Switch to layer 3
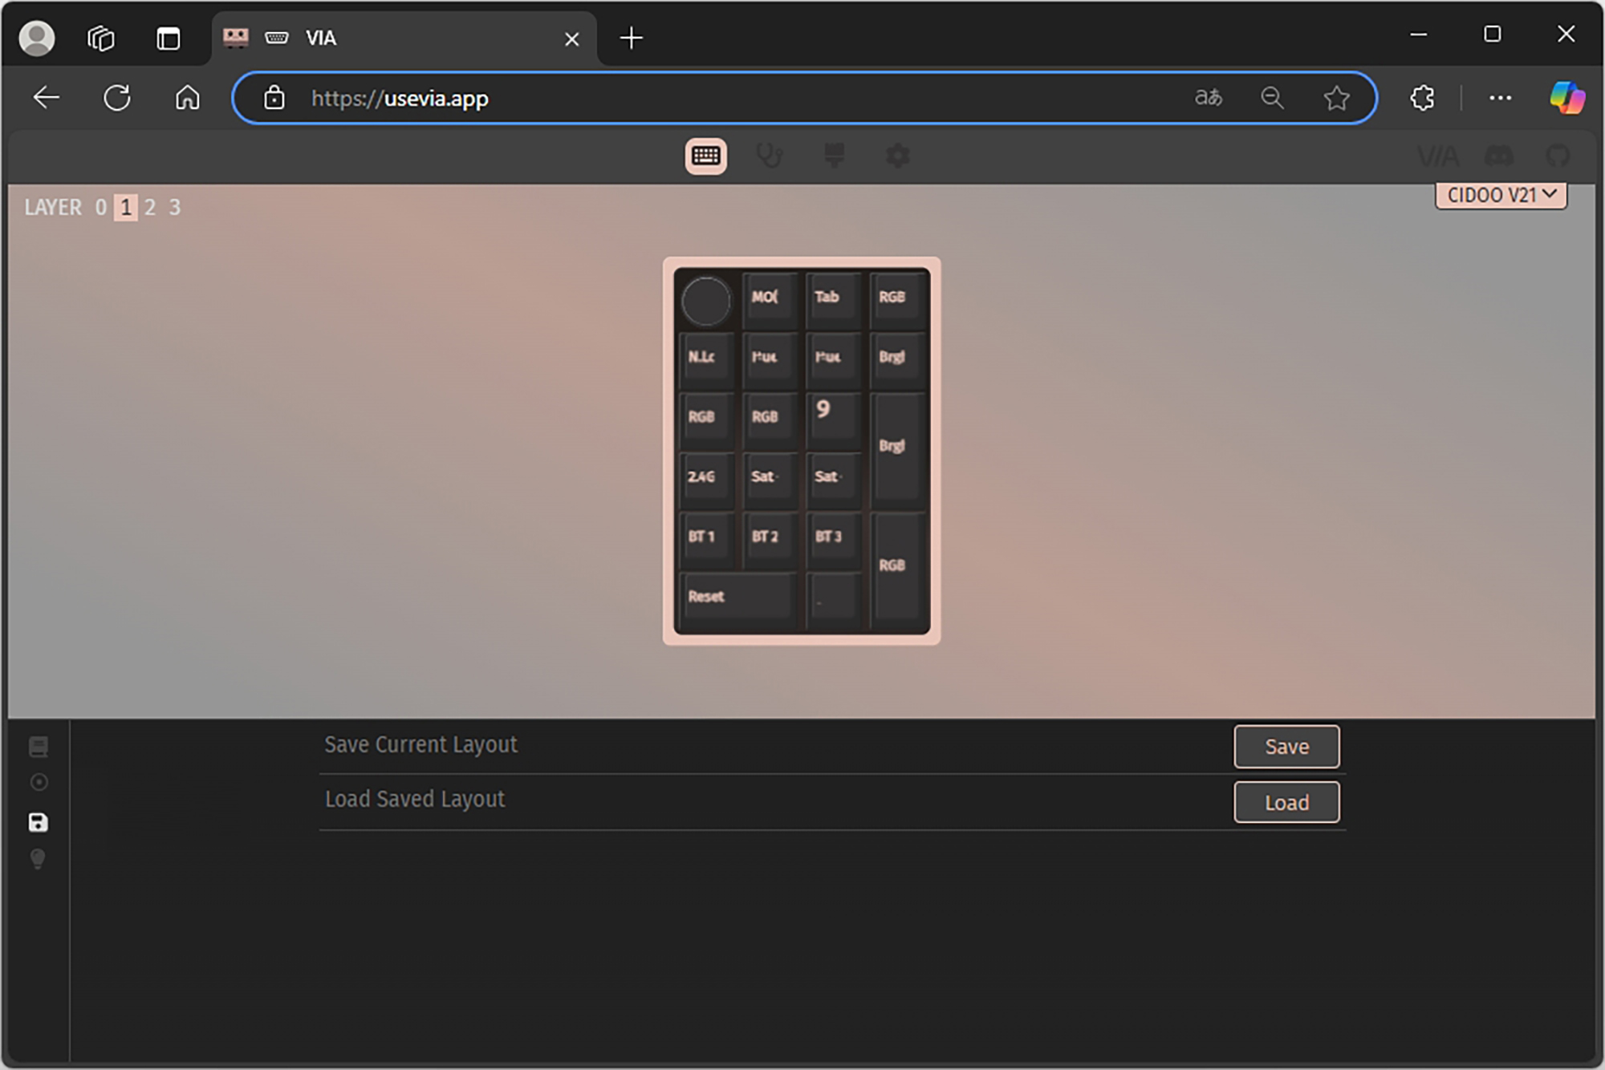 pos(175,208)
